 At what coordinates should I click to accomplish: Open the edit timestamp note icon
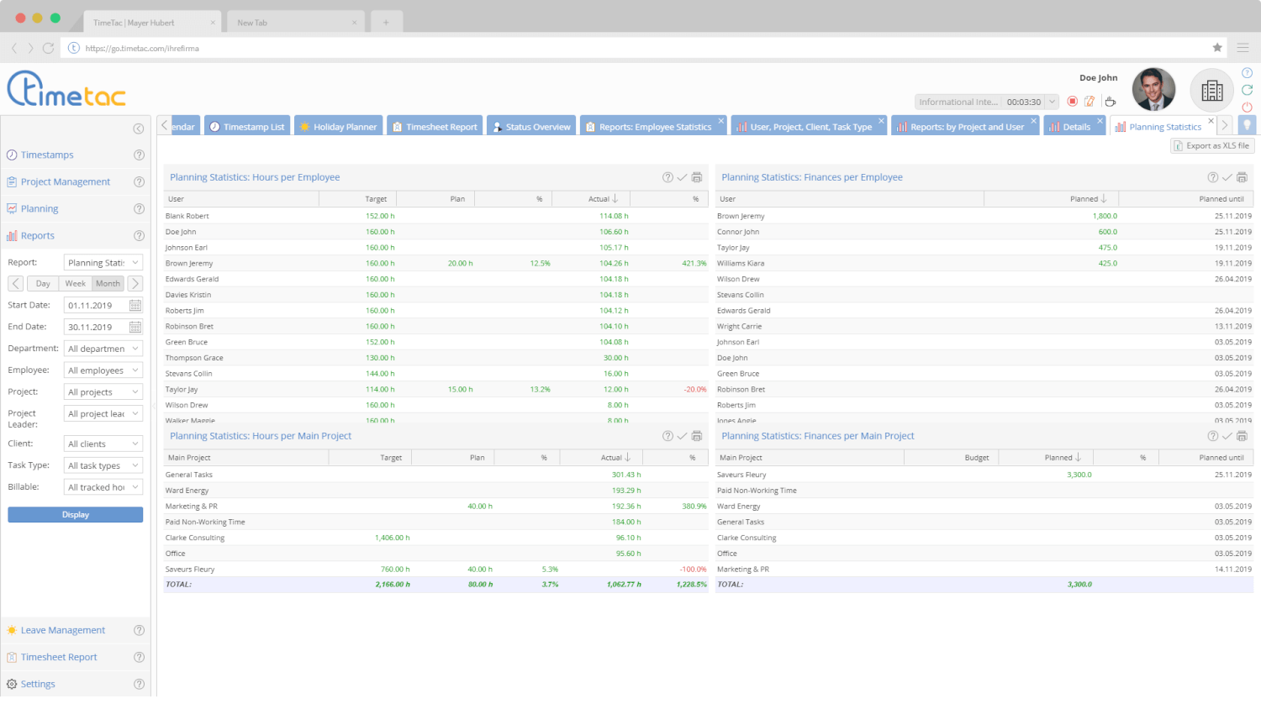coord(1090,102)
